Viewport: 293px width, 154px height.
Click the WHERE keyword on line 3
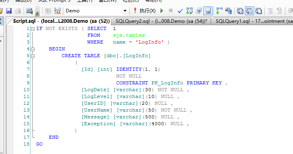95,42
